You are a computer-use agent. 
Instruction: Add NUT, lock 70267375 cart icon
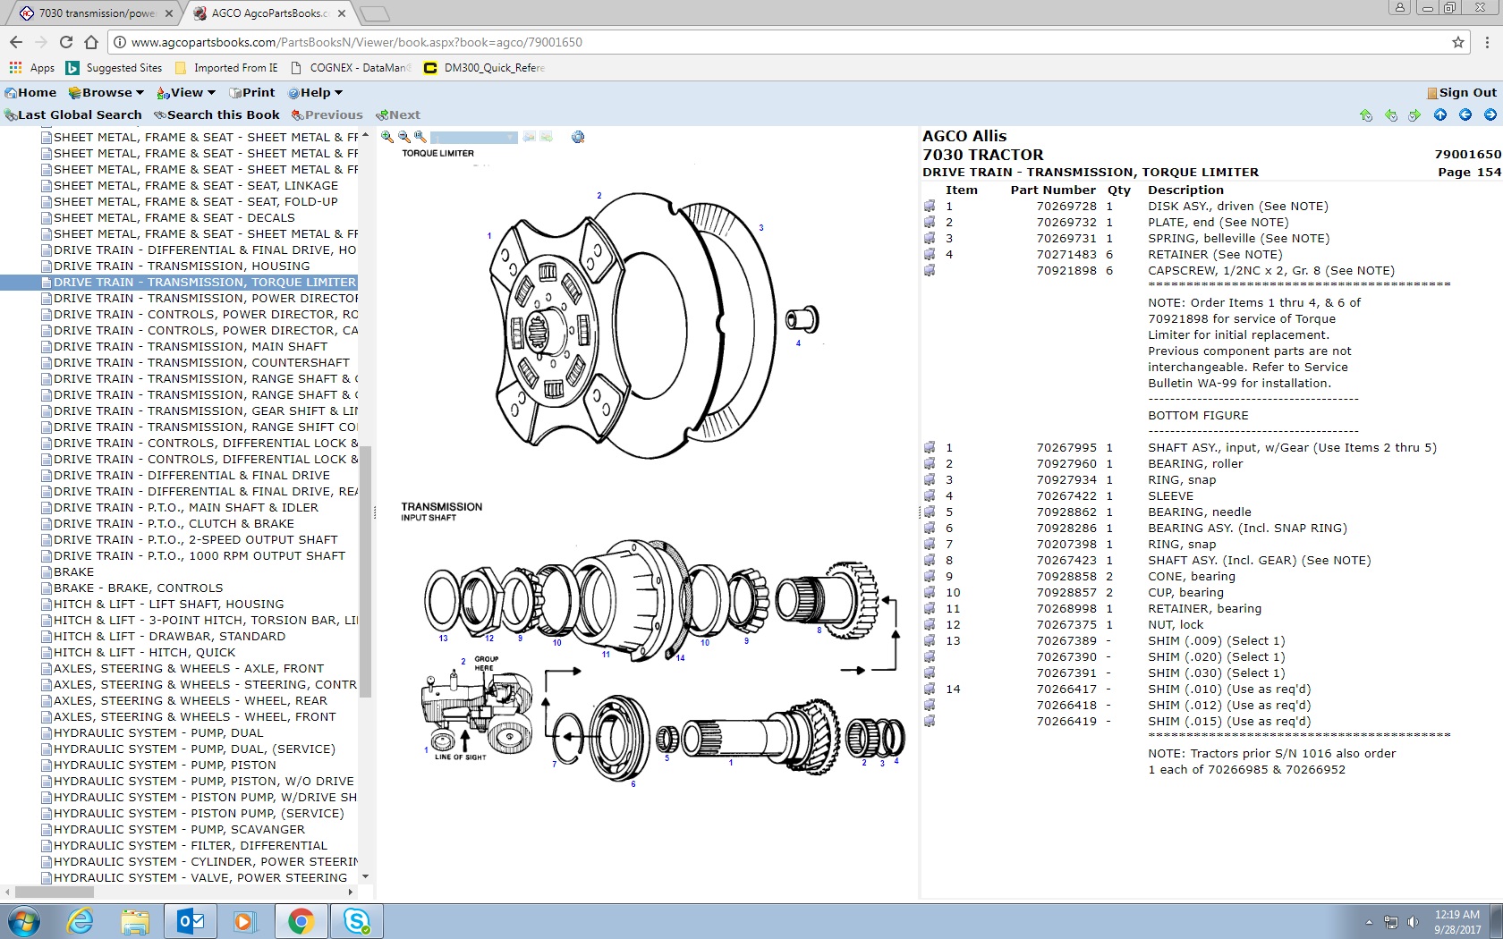click(930, 624)
